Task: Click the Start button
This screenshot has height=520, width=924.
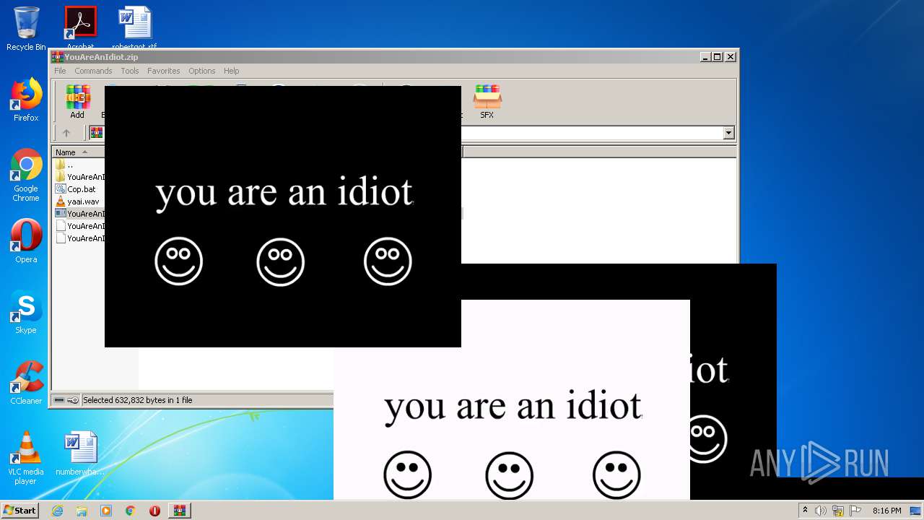Action: pos(19,511)
